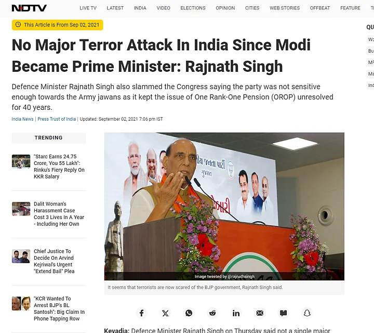Open the LIVE TV menu item
The width and height of the screenshot is (374, 333).
pos(88,8)
